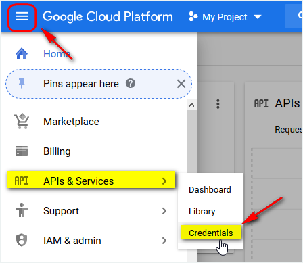Screen dimensions: 303x263
Task: Open help for pins question mark
Action: tap(131, 83)
